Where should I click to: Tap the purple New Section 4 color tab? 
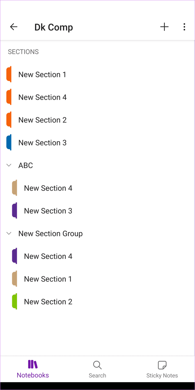click(x=14, y=256)
